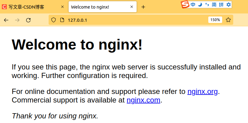
Task: Click the forward navigation arrow
Action: pos(17,20)
